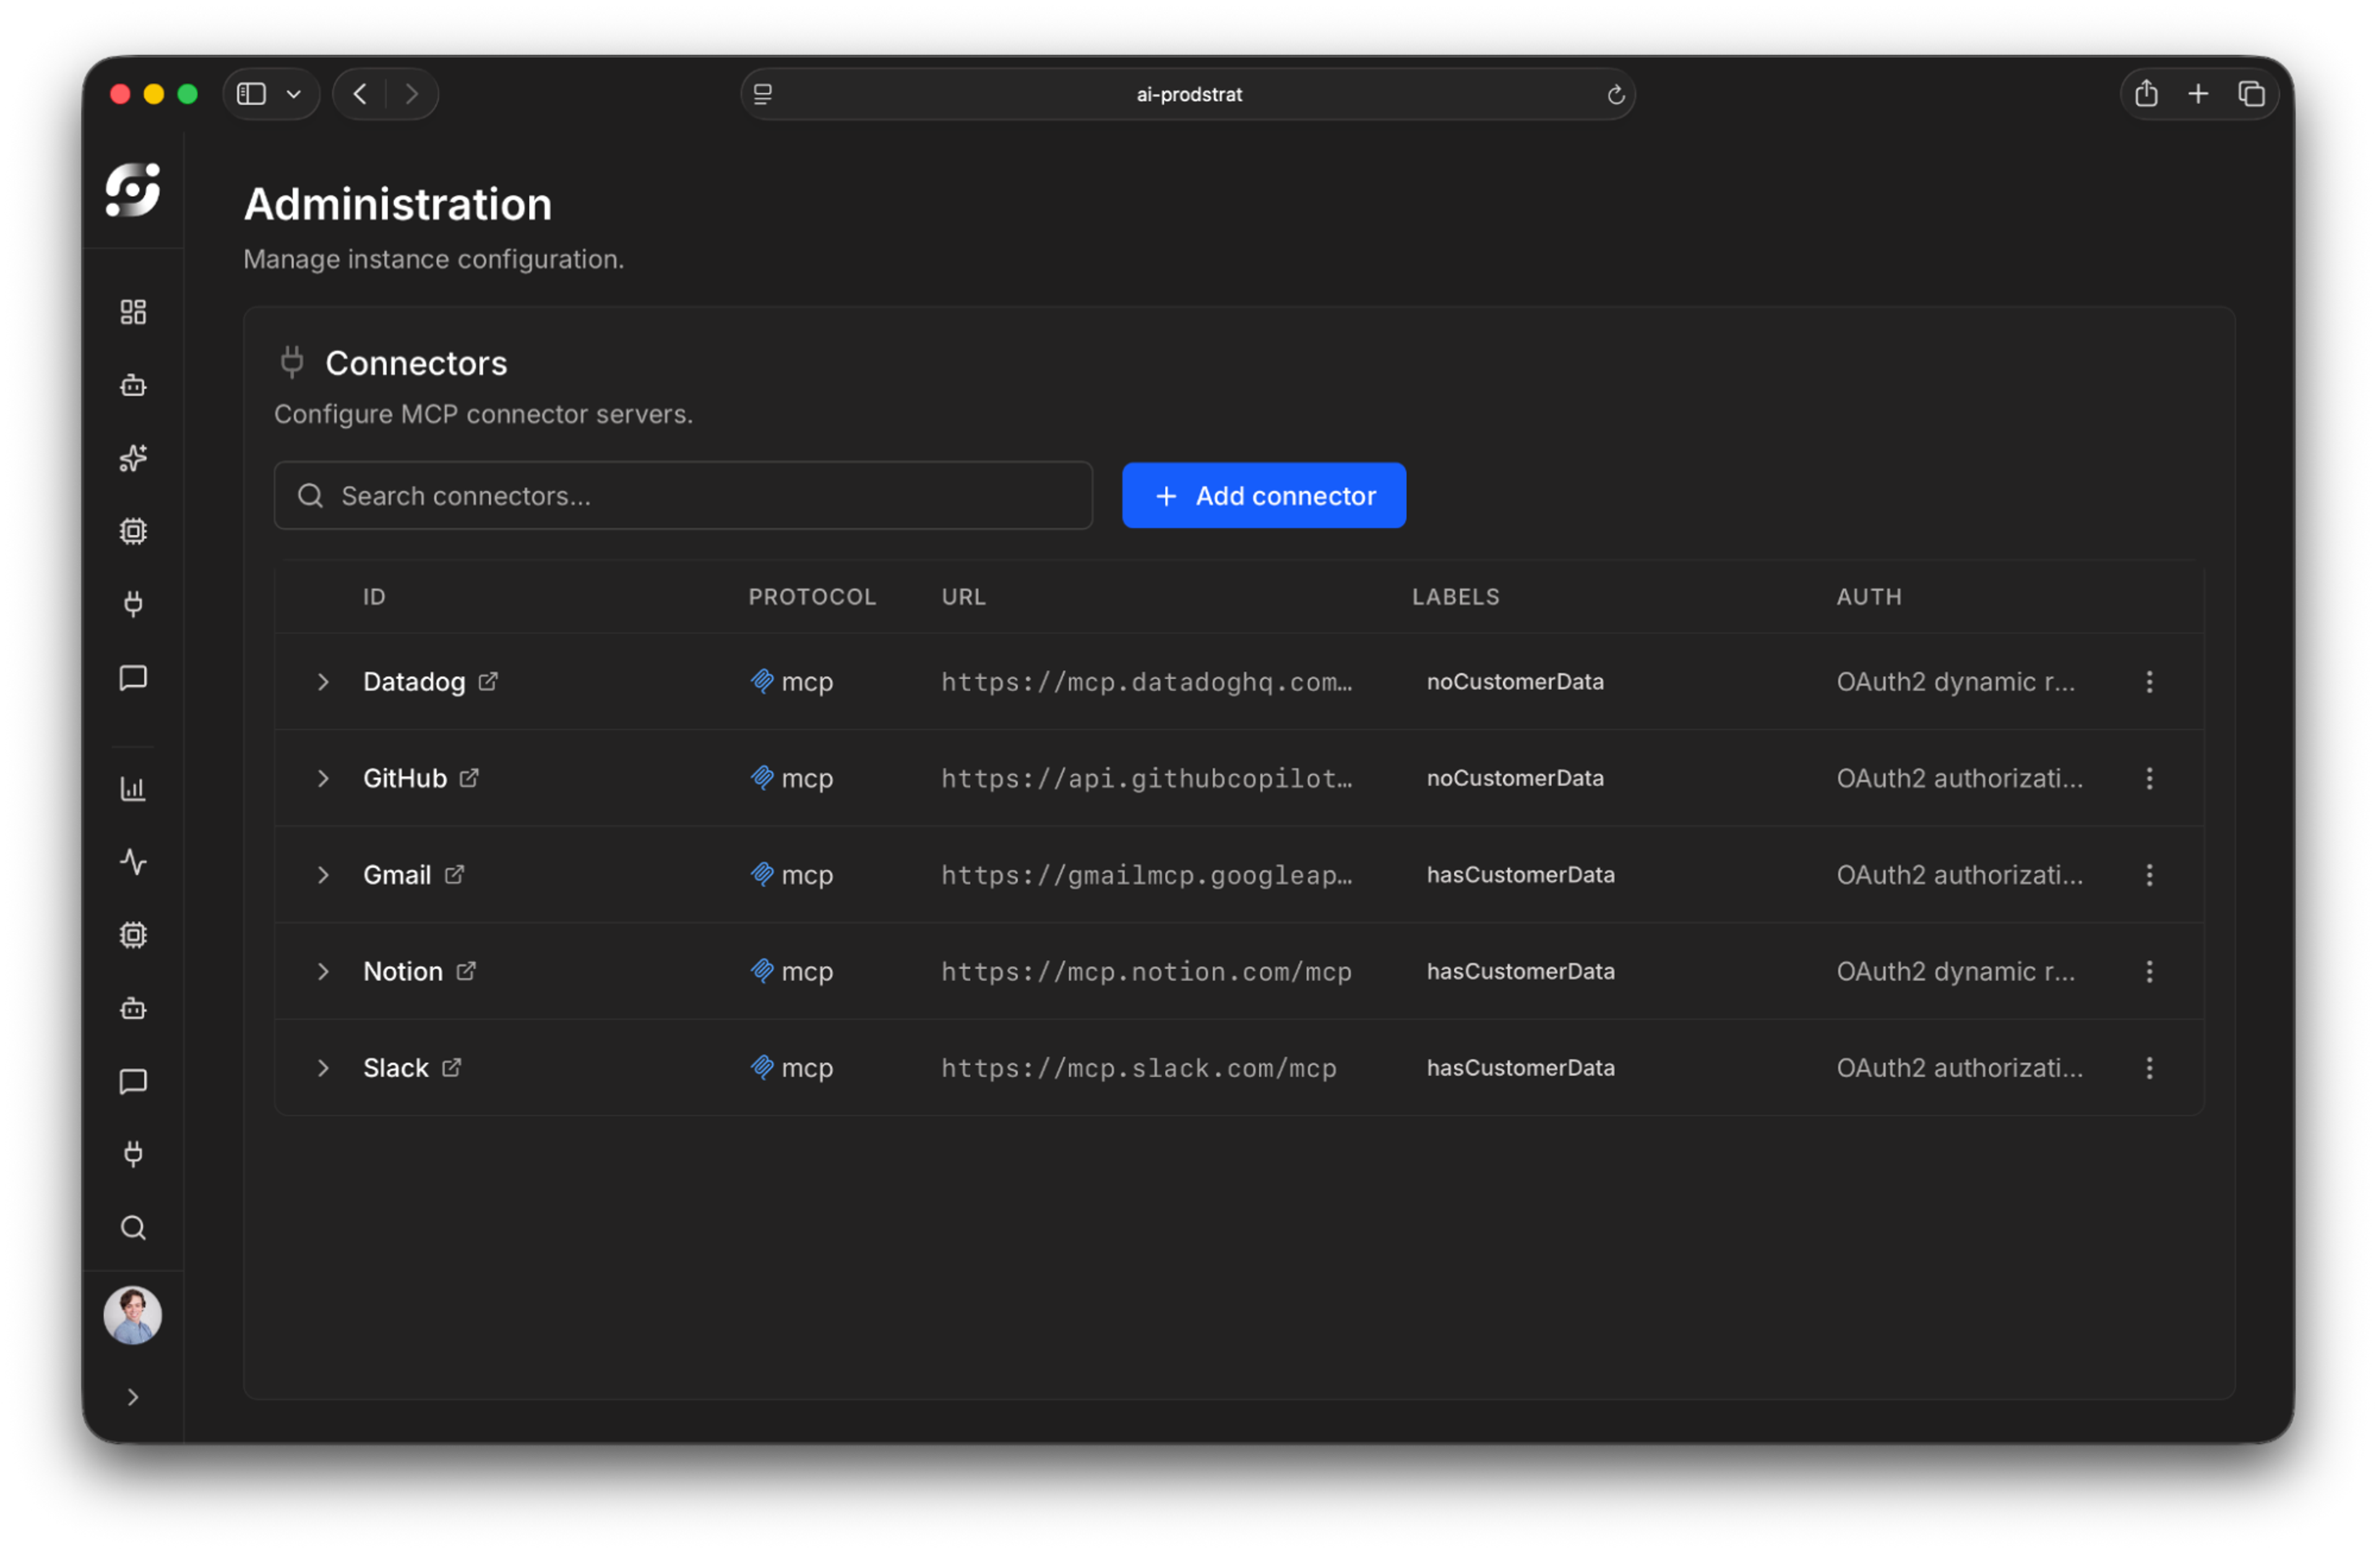Open the page reader icon in address bar
2376x1552 pixels.
point(763,94)
